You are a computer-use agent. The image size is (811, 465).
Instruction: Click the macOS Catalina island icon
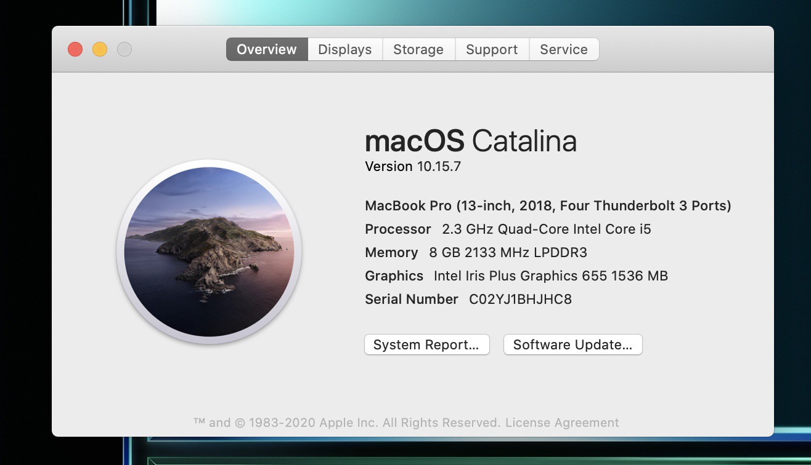tap(209, 252)
